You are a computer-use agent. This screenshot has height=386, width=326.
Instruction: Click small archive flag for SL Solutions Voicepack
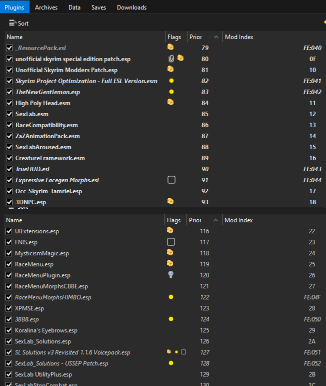point(169,351)
